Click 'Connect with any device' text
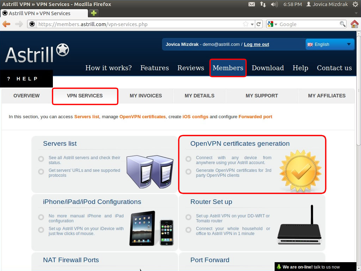Screen dimensions: 361x271 pyautogui.click(x=233, y=160)
